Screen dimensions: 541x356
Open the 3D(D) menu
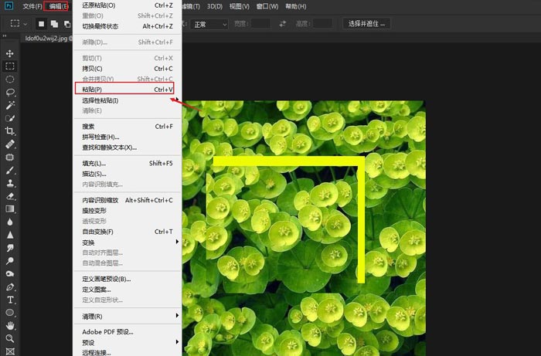(215, 6)
